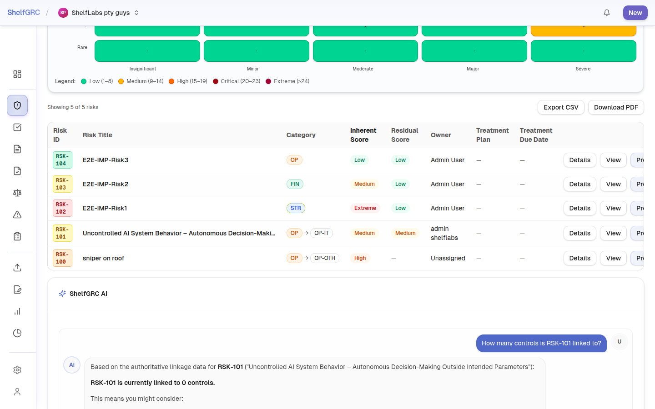655x409 pixels.
Task: Open the edit document pencil sidebar icon
Action: [x=17, y=289]
